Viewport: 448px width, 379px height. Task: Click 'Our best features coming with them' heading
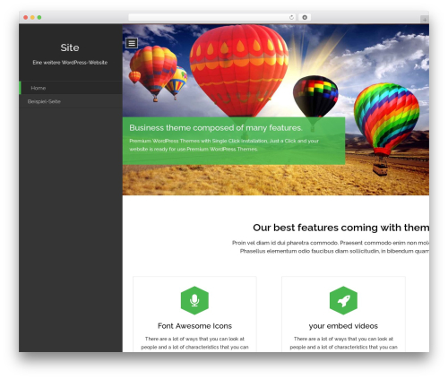[340, 228]
